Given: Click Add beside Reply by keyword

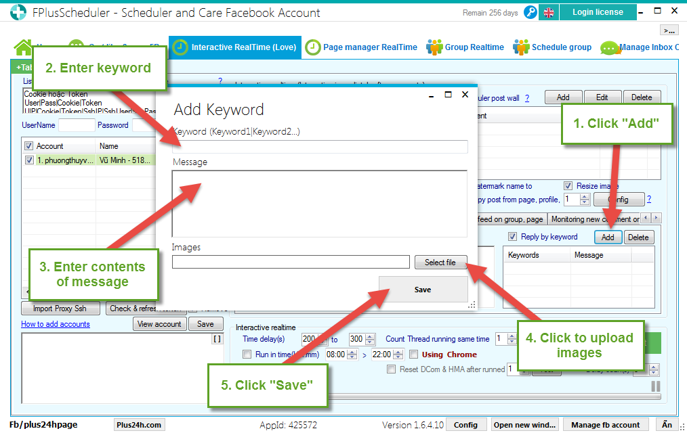Looking at the screenshot, I should point(608,237).
